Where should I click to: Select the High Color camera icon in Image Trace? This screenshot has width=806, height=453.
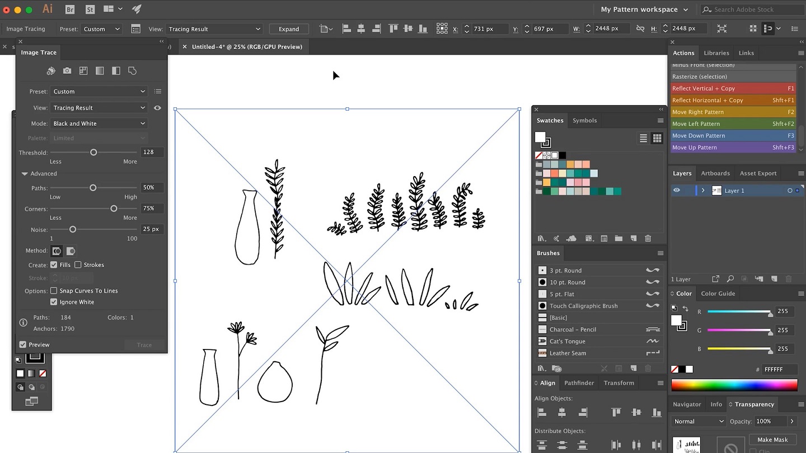67,70
